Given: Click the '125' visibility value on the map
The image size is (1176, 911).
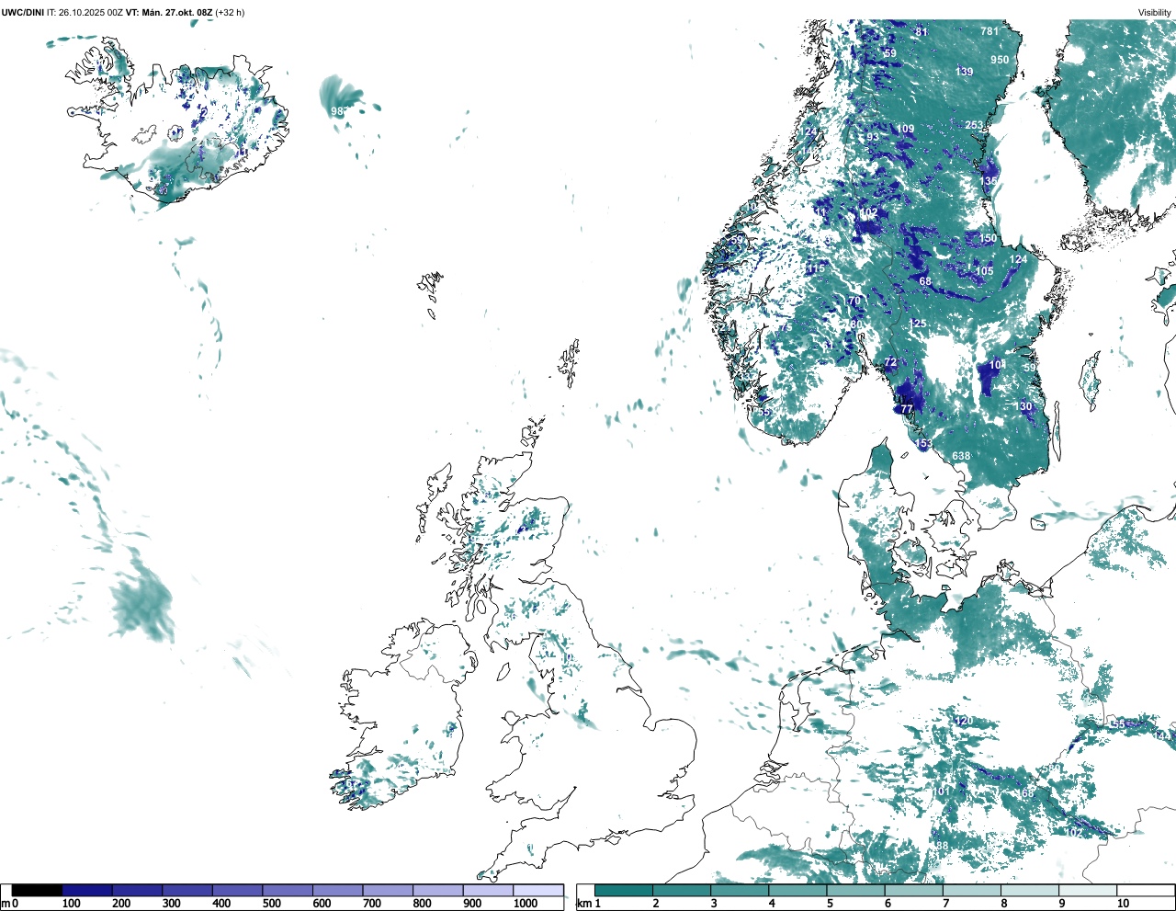Looking at the screenshot, I should (x=918, y=324).
